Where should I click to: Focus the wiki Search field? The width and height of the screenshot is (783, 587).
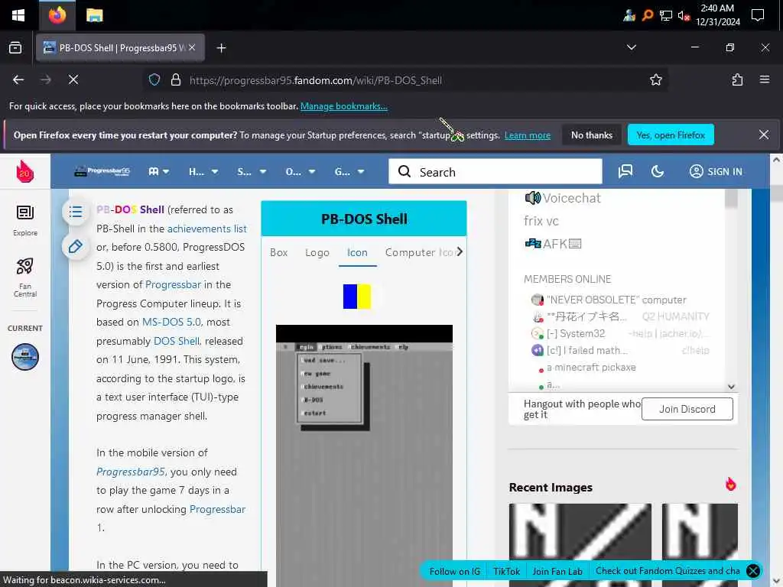pos(495,172)
